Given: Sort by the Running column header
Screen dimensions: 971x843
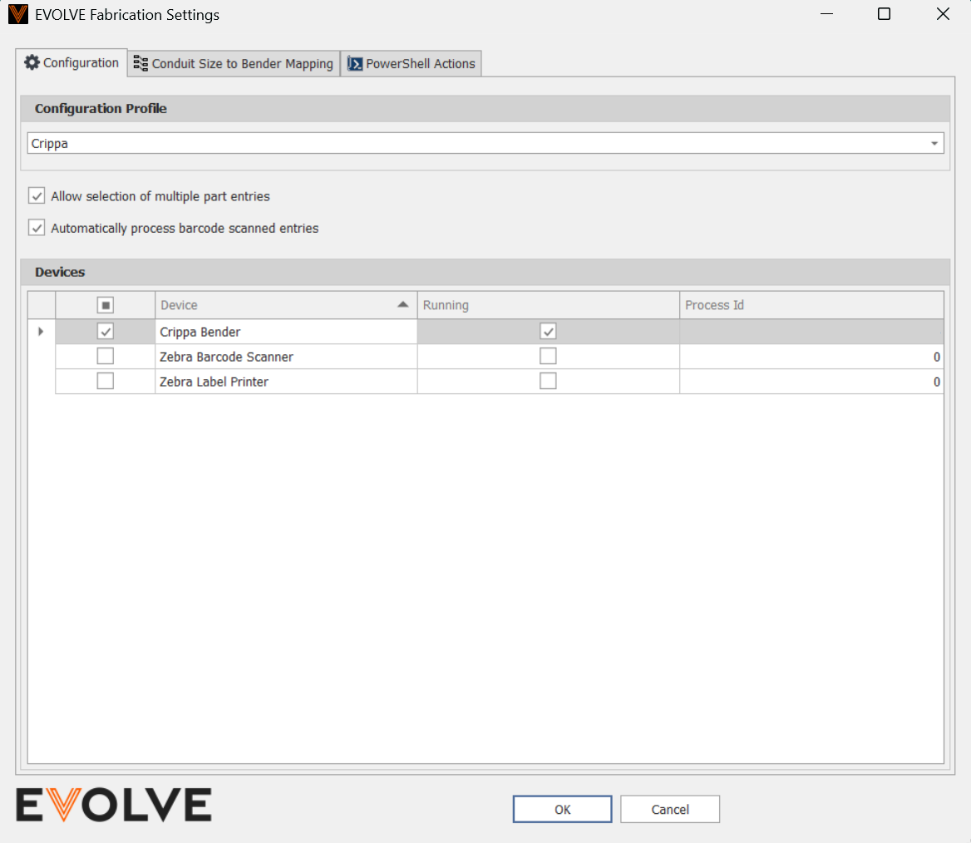Looking at the screenshot, I should [x=548, y=305].
